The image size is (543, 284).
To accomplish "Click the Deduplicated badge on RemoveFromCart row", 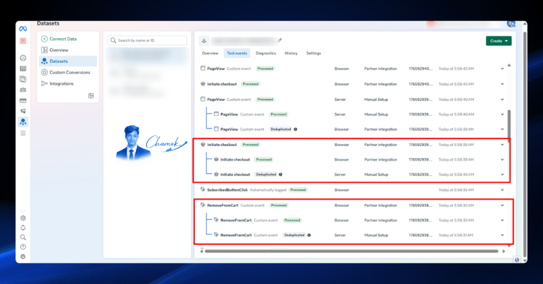I will (x=294, y=235).
